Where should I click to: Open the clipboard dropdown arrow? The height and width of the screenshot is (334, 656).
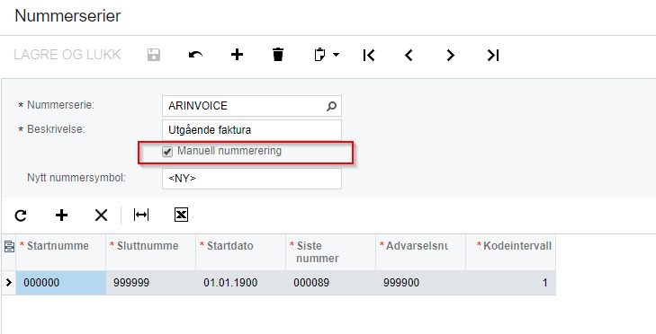336,55
